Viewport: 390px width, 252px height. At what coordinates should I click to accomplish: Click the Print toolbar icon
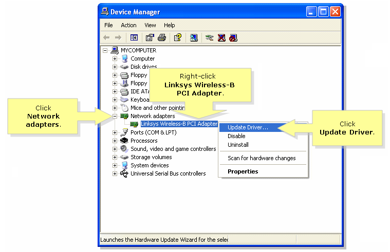pyautogui.click(x=162, y=38)
